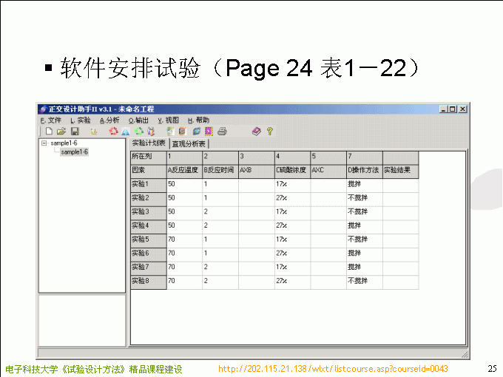Open the 帮助 (Help) menu
Image resolution: width=503 pixels, height=377 pixels.
(199, 120)
